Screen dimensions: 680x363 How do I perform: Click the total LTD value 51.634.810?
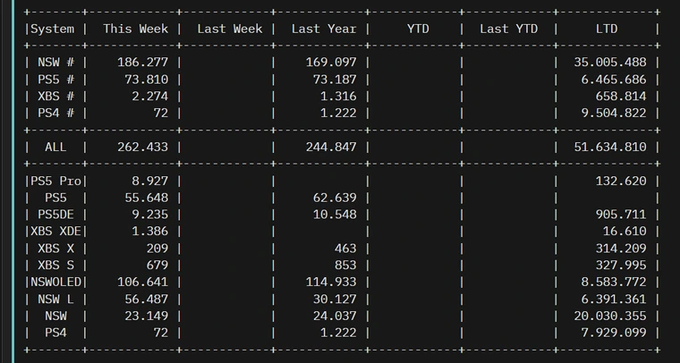pyautogui.click(x=610, y=148)
